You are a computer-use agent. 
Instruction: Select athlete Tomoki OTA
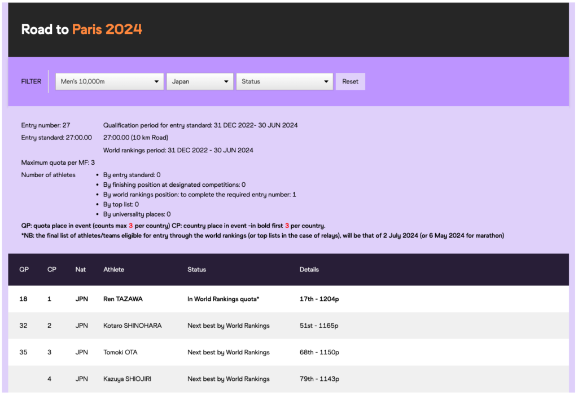click(x=121, y=352)
